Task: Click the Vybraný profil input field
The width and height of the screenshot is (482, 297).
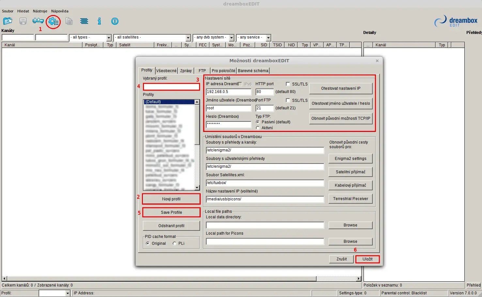Action: pyautogui.click(x=171, y=87)
